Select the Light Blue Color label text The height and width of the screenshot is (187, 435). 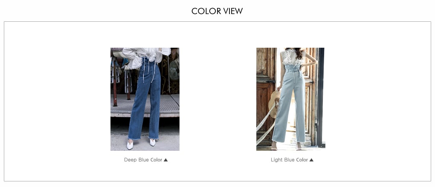(289, 160)
